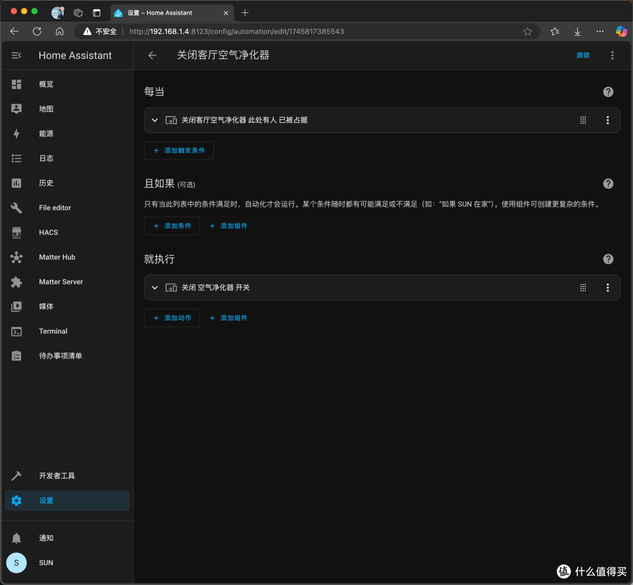Open a new browser tab

pos(244,13)
